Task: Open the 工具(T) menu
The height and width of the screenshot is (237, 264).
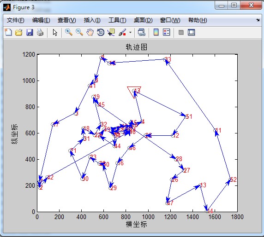Action: coord(117,20)
